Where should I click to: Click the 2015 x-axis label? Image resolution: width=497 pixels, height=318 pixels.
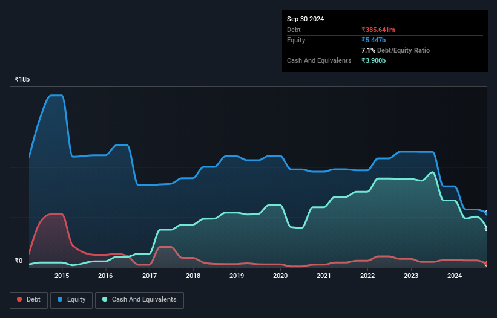[62, 276]
